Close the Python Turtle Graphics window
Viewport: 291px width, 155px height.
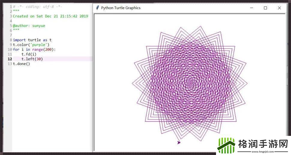click(x=279, y=8)
